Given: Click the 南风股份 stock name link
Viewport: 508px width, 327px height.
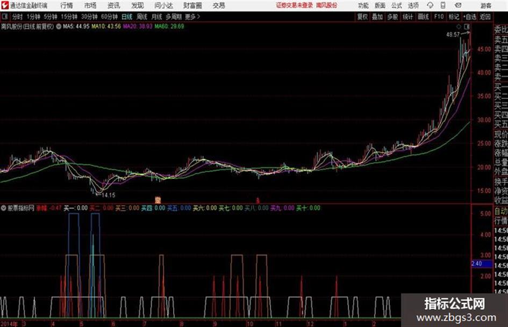Looking at the screenshot, I should (326, 5).
